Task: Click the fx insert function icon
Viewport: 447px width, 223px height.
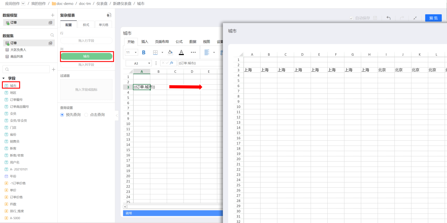Action: [172, 63]
